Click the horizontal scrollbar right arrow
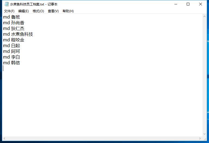 click(200, 138)
